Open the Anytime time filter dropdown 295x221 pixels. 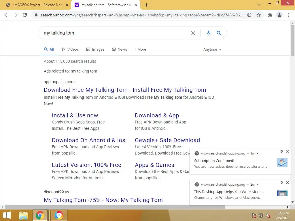click(x=212, y=49)
